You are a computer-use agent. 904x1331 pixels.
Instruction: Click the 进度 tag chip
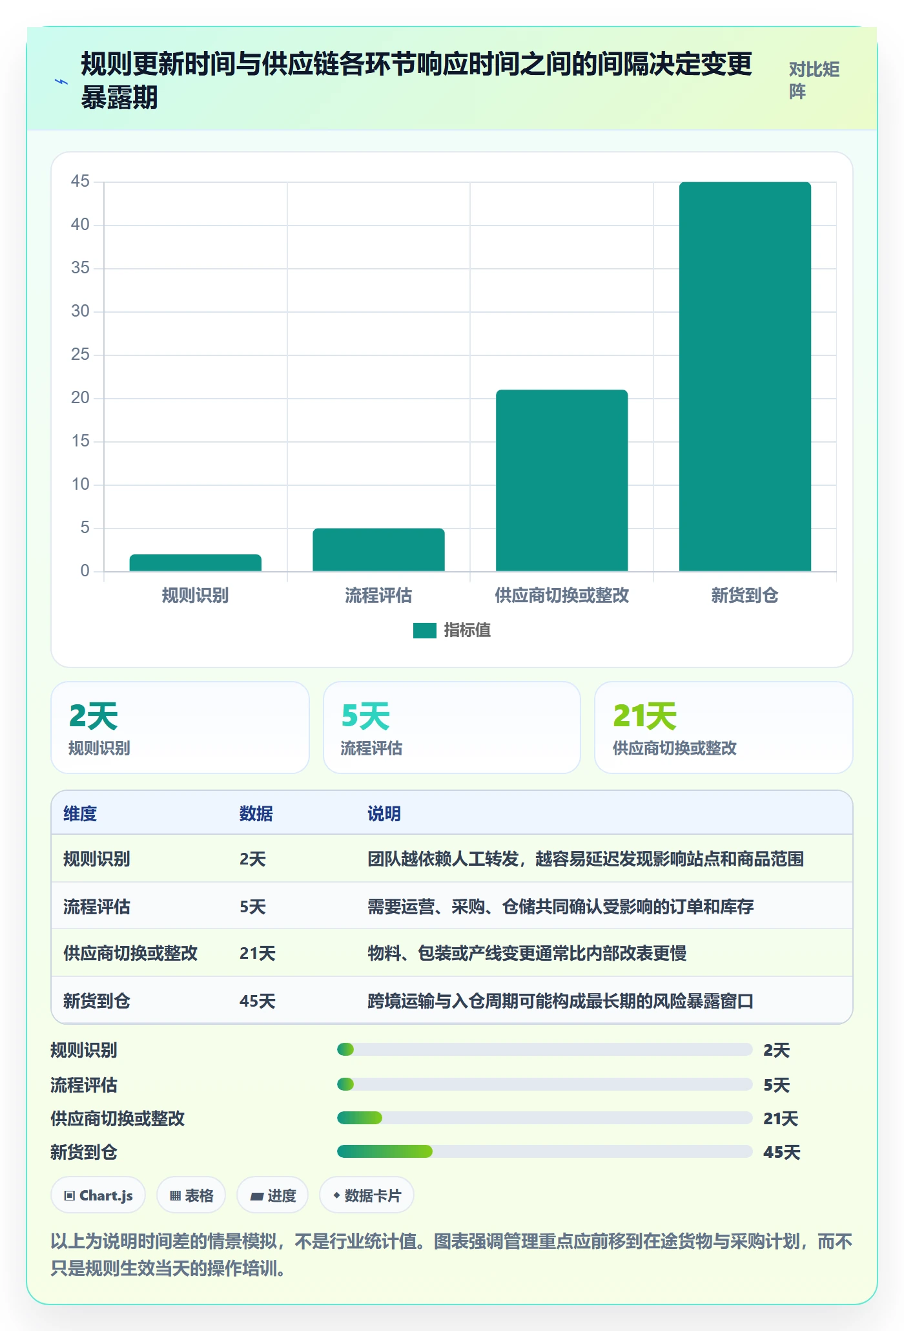[272, 1195]
